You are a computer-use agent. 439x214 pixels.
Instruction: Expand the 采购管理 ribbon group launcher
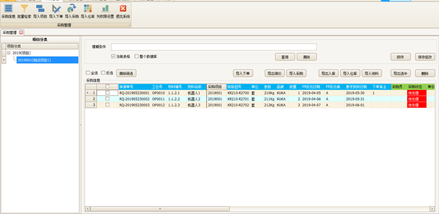[130, 25]
